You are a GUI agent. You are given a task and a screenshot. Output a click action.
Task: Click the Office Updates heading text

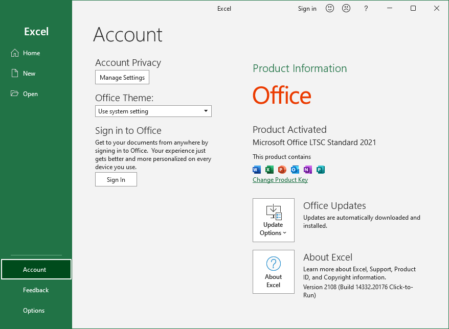pyautogui.click(x=334, y=206)
